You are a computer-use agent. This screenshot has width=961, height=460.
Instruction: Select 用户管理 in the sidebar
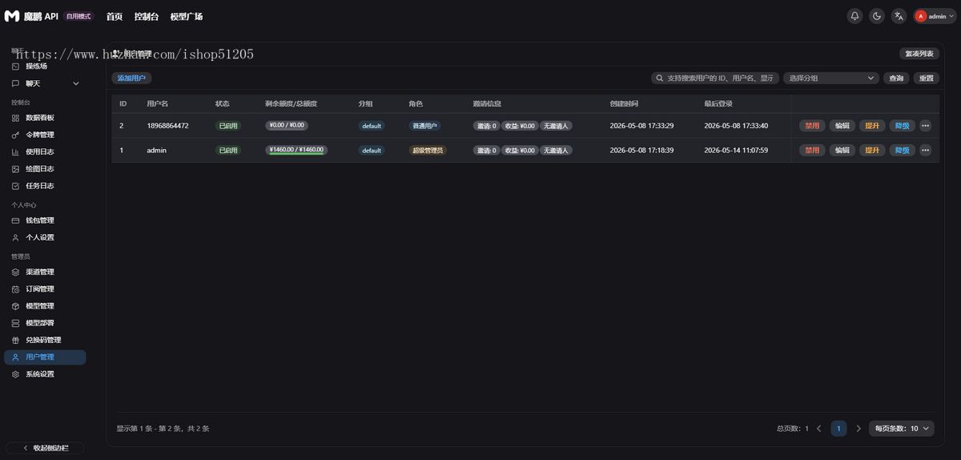coord(45,357)
